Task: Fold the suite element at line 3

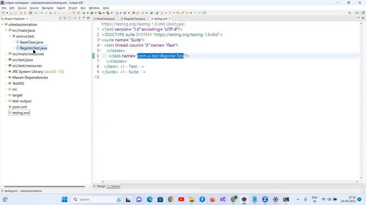Action: (x=101, y=40)
